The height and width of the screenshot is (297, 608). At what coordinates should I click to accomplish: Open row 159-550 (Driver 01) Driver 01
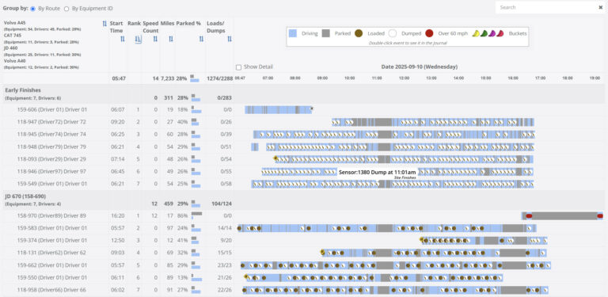[x=52, y=278]
